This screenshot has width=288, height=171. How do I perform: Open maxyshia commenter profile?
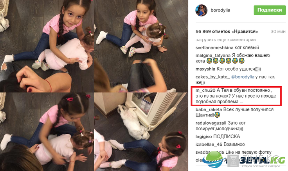pos(205,69)
